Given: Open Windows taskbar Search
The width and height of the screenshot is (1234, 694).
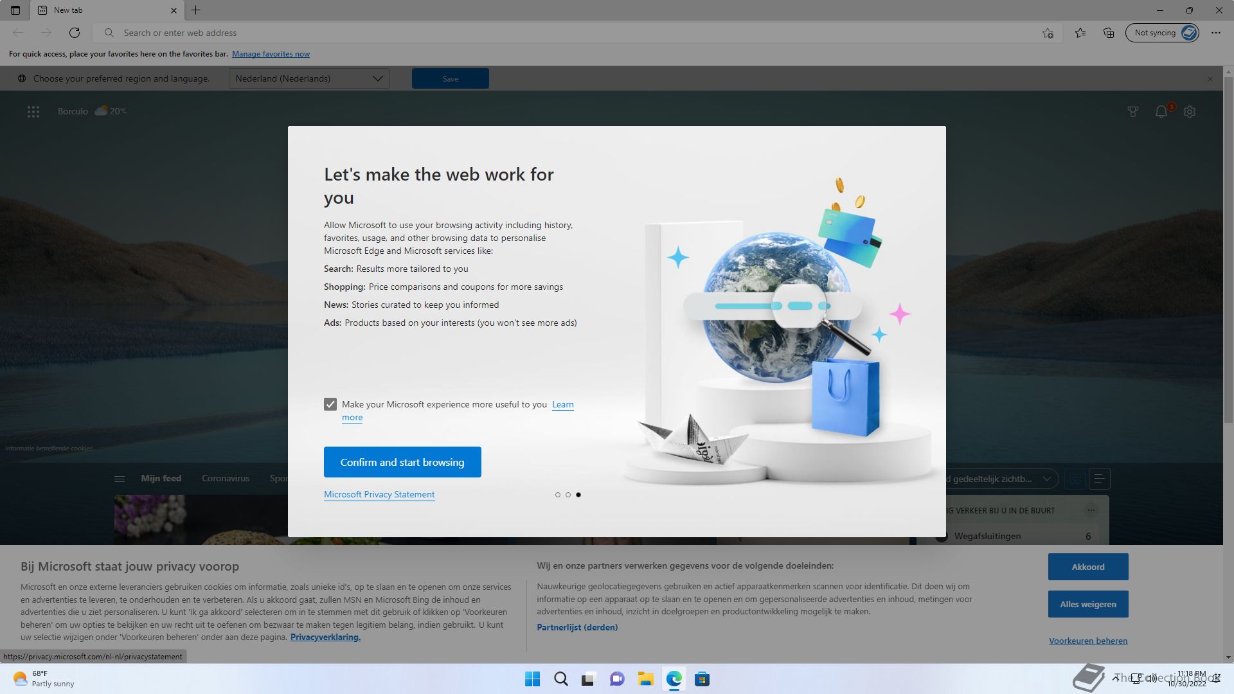Looking at the screenshot, I should coord(560,679).
